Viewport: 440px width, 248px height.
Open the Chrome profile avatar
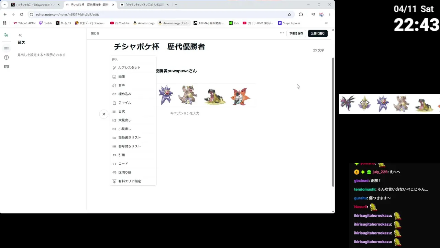(321, 14)
